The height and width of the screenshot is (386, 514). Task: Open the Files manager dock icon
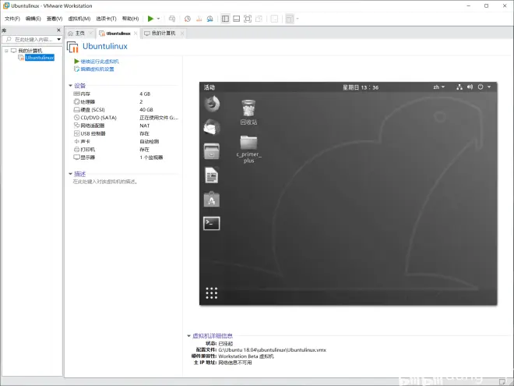coord(212,151)
